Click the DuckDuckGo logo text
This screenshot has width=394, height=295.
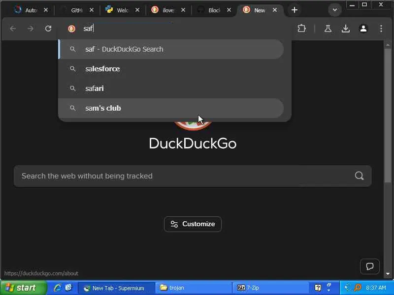(x=193, y=144)
